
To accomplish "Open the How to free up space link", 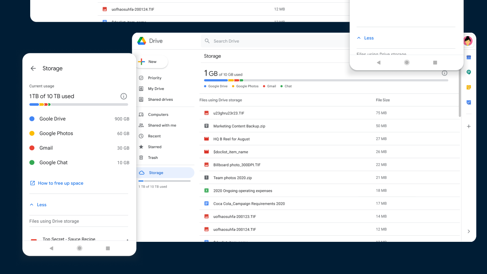I will pyautogui.click(x=60, y=183).
